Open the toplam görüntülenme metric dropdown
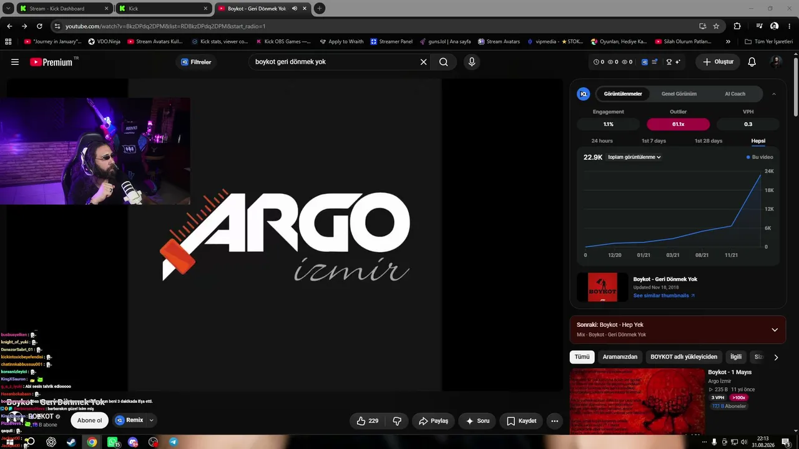This screenshot has height=449, width=799. click(634, 157)
